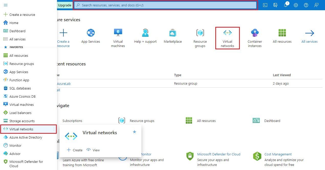Open Load balancers in the sidebar
This screenshot has width=325, height=170.
(x=20, y=113)
